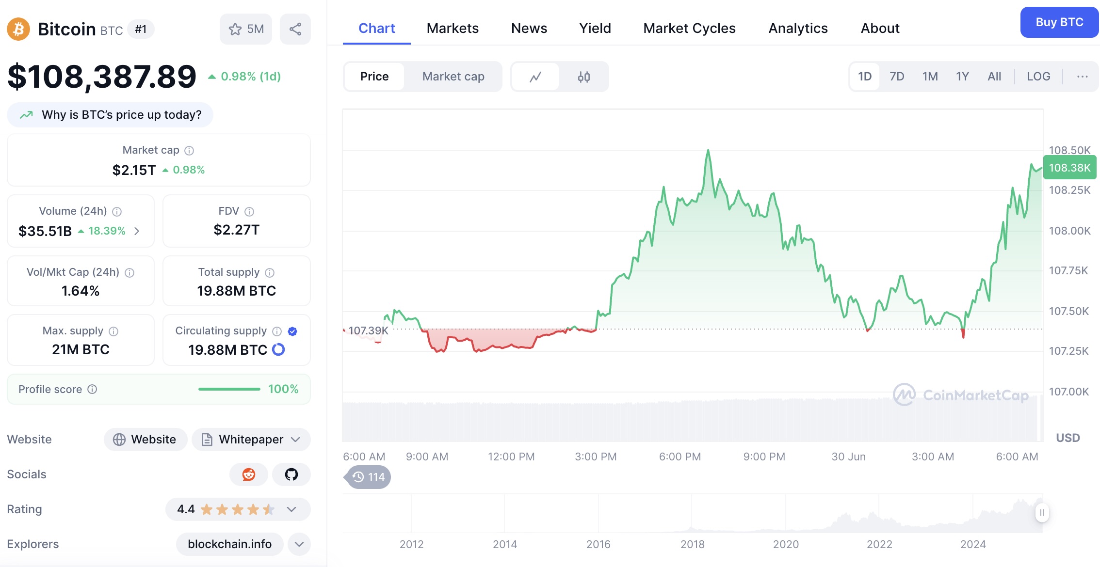Viewport: 1100px width, 567px height.
Task: Open chart more options ellipsis
Action: pyautogui.click(x=1082, y=77)
